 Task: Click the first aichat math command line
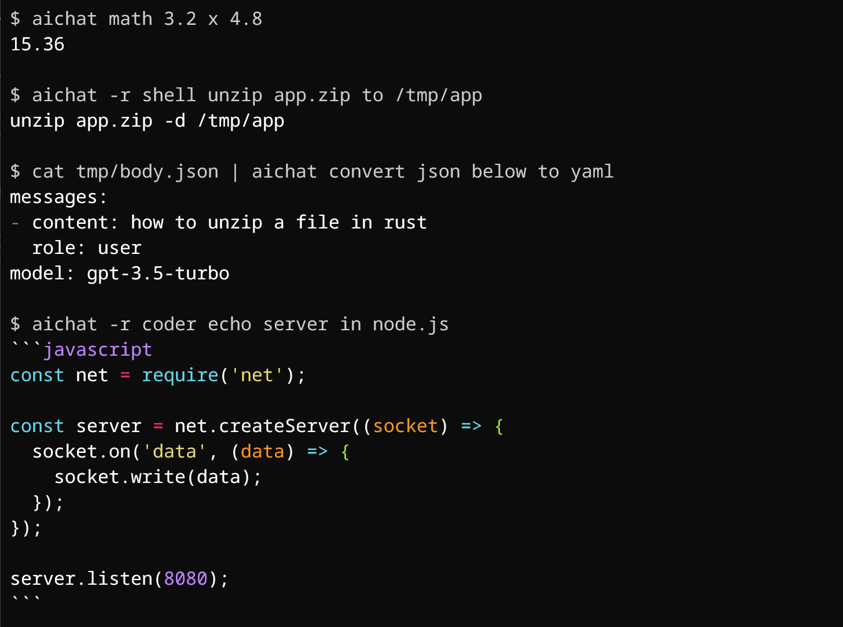coord(136,19)
